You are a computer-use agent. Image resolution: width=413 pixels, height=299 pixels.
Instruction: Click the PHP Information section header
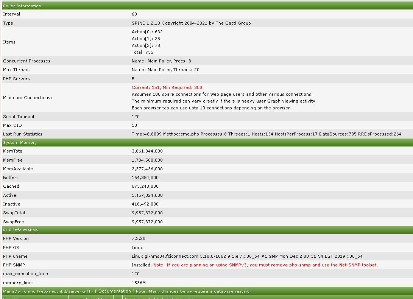[207, 230]
